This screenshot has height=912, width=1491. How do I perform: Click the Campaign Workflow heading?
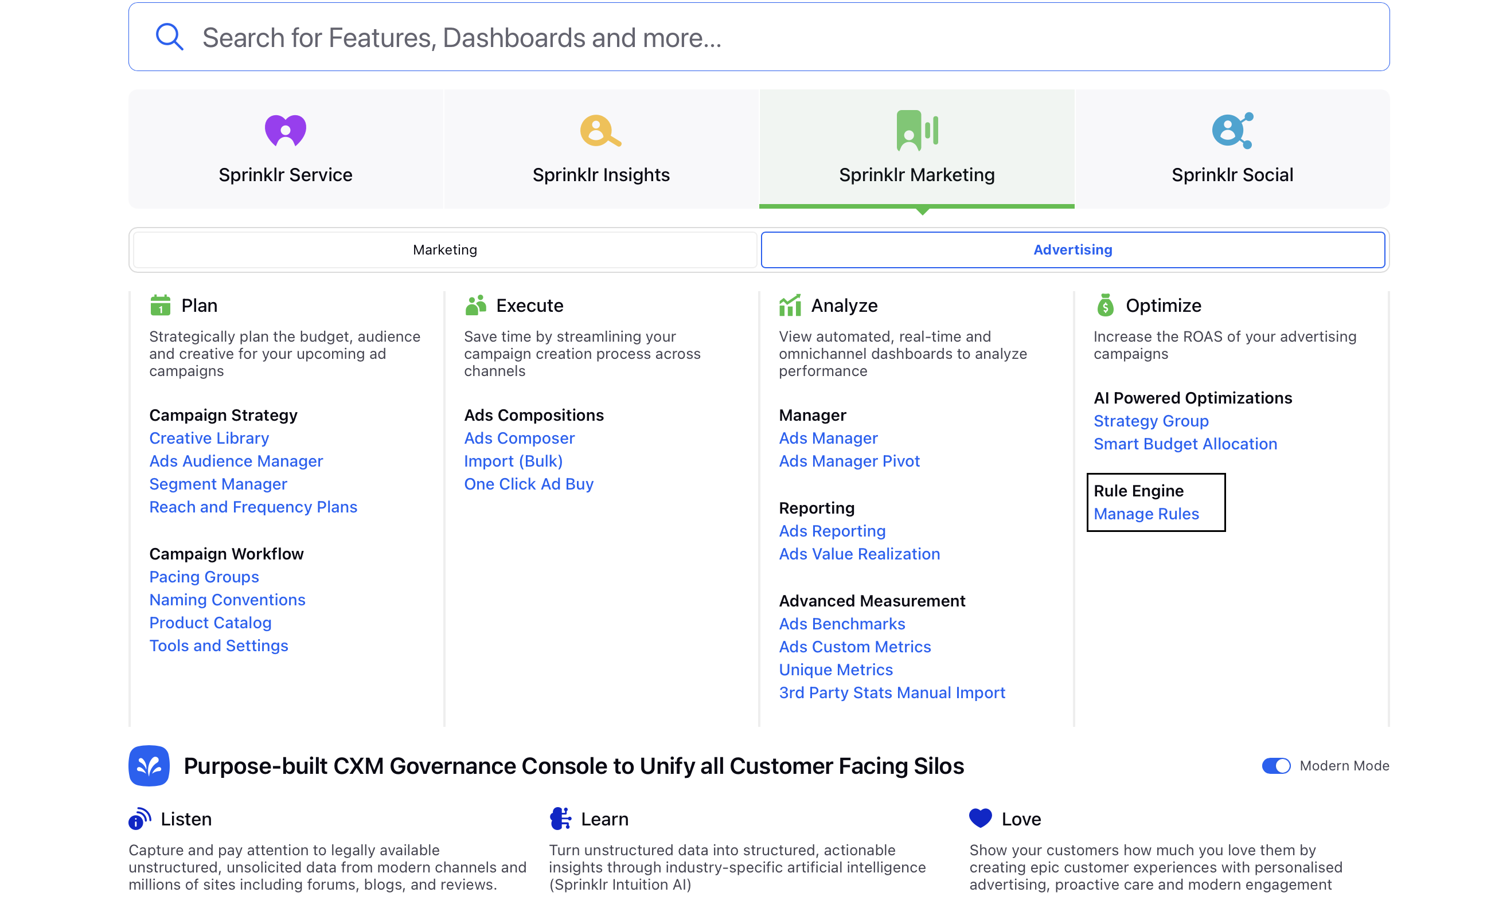tap(227, 554)
